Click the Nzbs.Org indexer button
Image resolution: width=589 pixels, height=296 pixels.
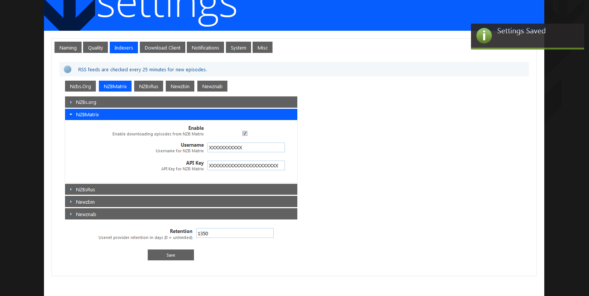[x=80, y=86]
